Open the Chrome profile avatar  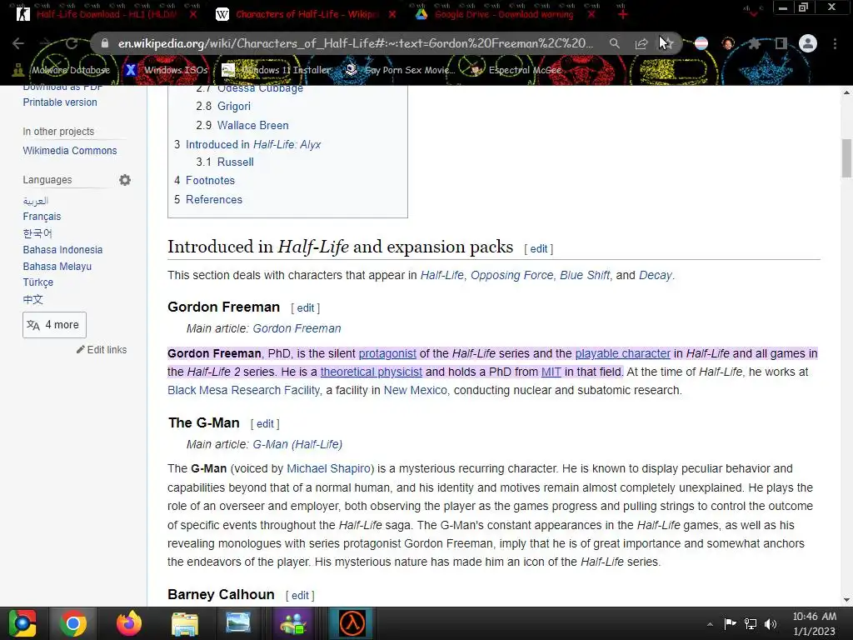808,43
